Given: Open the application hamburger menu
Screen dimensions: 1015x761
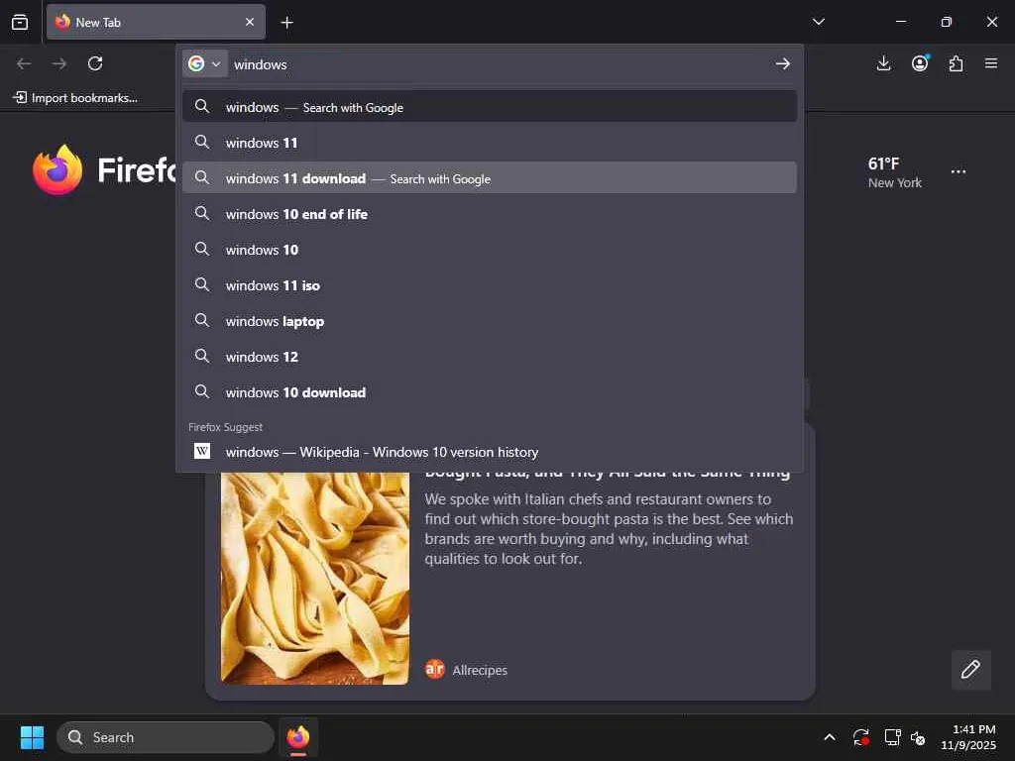Looking at the screenshot, I should 991,63.
